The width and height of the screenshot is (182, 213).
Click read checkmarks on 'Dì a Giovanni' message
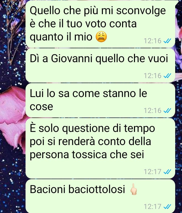tap(167, 76)
